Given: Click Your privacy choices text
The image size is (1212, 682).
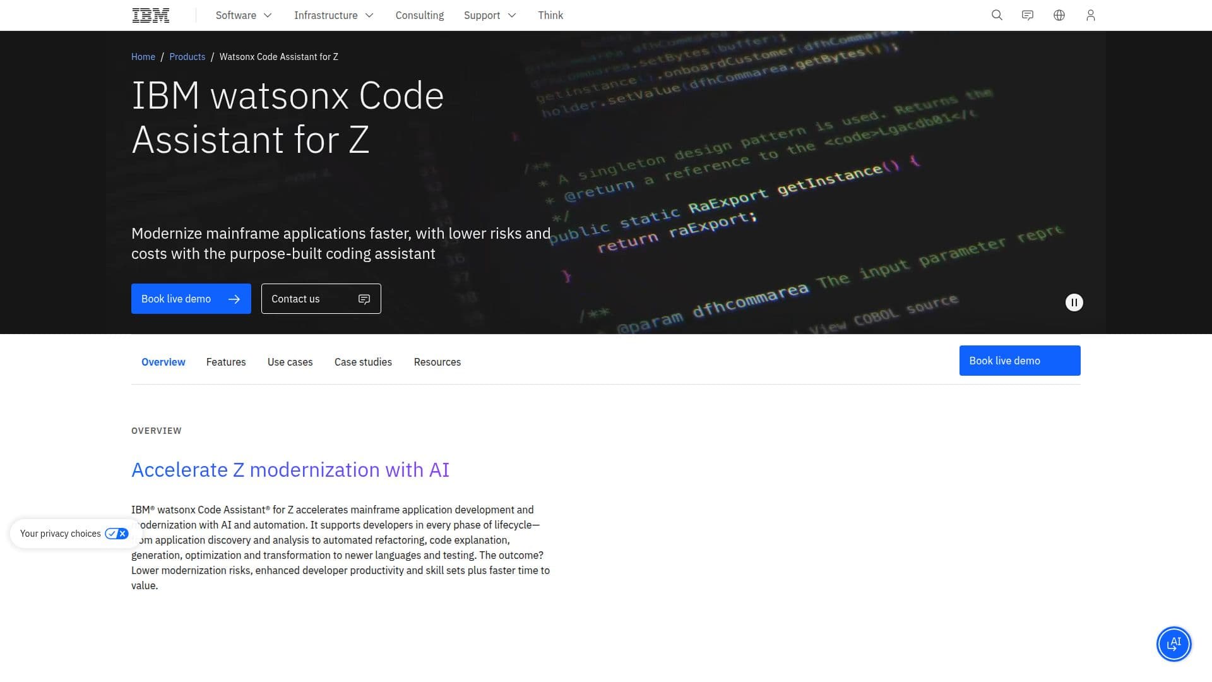Looking at the screenshot, I should click(61, 534).
